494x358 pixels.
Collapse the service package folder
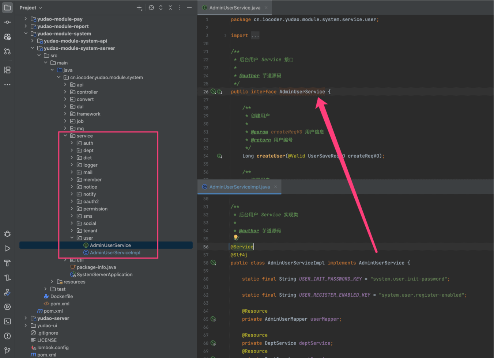(x=65, y=136)
